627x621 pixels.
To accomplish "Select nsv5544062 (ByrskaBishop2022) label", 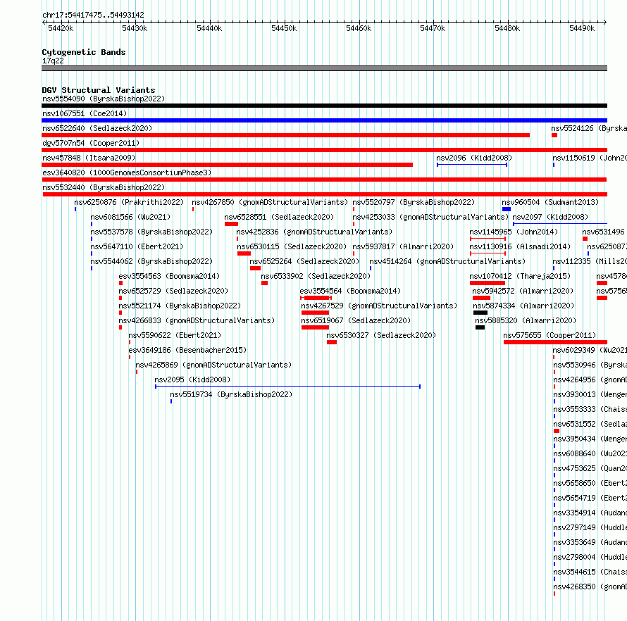I will (151, 261).
